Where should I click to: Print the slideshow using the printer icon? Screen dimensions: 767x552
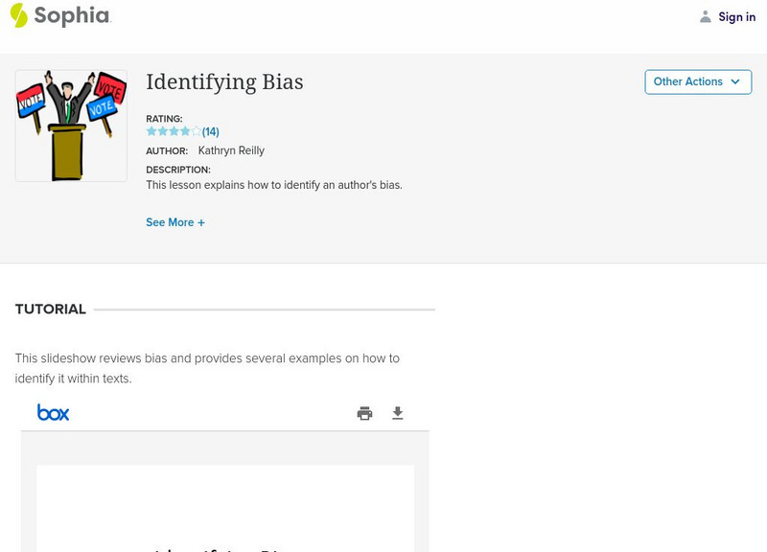364,413
